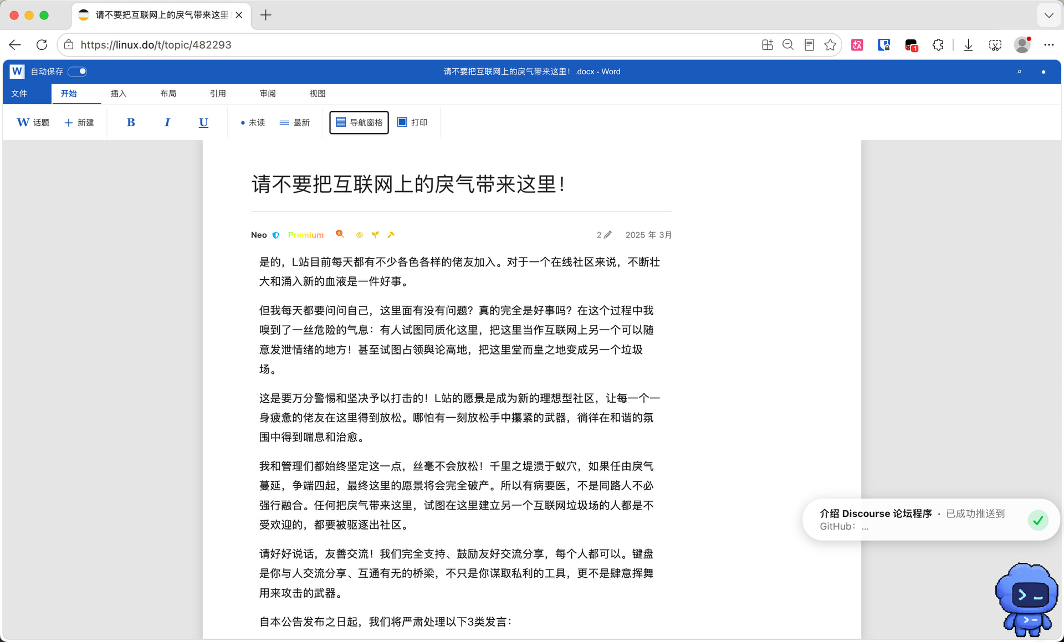Select the 视图 ribbon tab
1064x642 pixels.
318,94
